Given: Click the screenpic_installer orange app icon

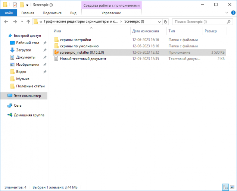Looking at the screenshot, I should point(56,53).
